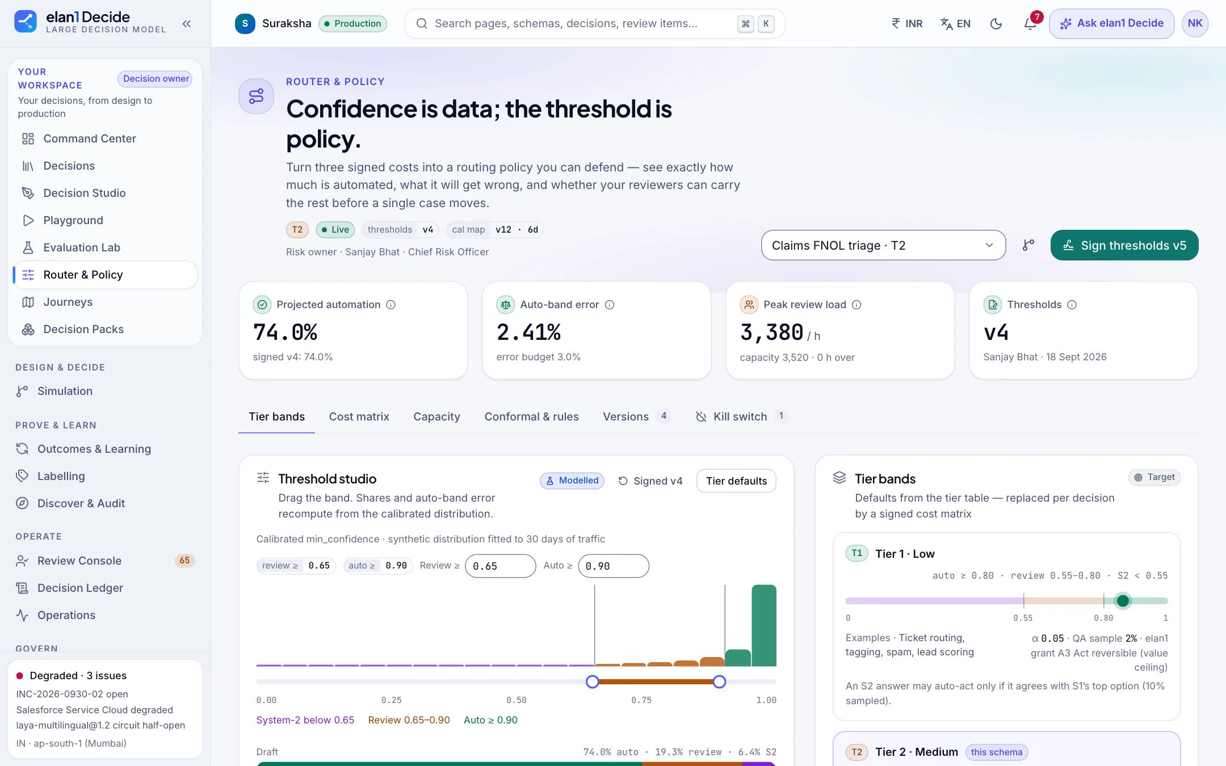This screenshot has height=766, width=1226.
Task: Click auto threshold slider handle at 0.90
Action: [719, 681]
